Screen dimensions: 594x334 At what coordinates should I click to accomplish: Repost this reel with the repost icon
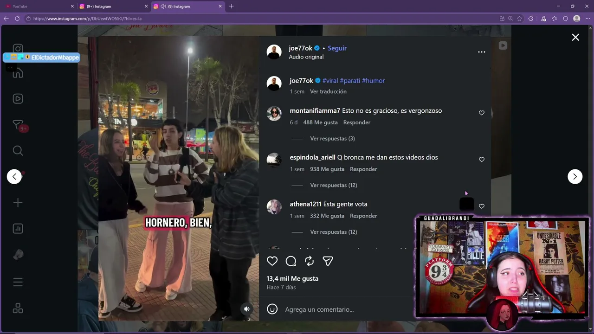click(310, 261)
